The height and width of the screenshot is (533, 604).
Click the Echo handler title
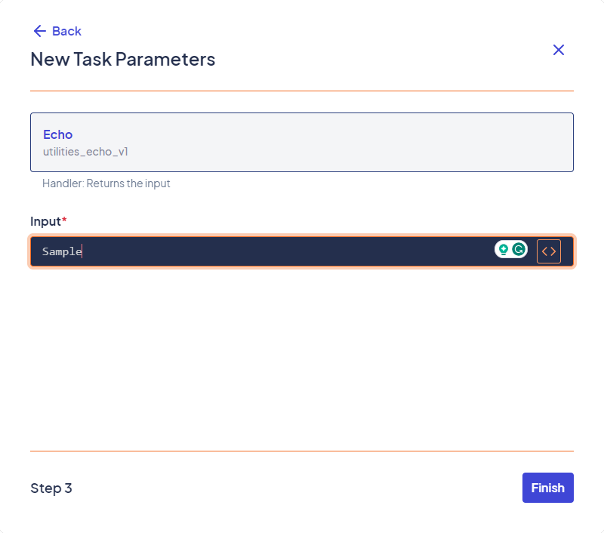pos(58,134)
